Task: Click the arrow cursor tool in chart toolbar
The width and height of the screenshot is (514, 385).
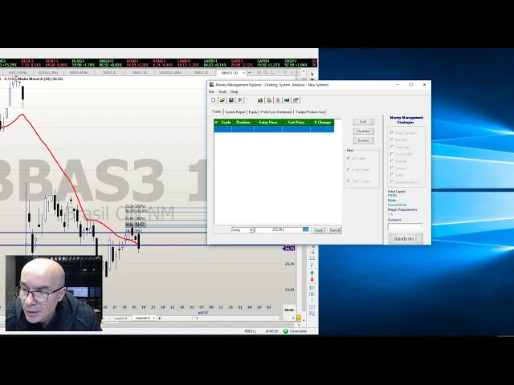Action: click(312, 75)
